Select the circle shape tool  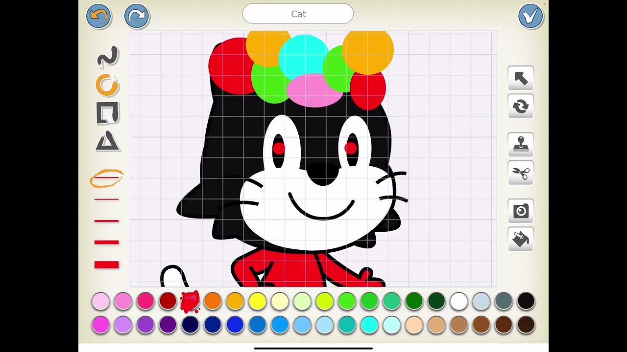pyautogui.click(x=107, y=85)
